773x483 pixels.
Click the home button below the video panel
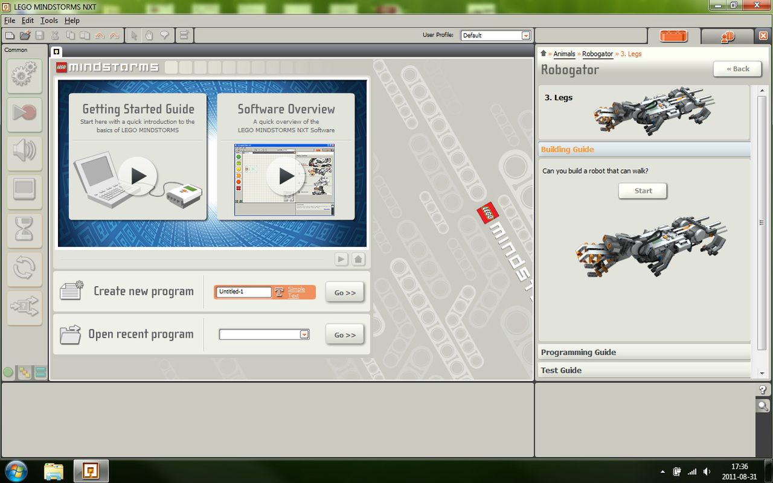tap(358, 259)
